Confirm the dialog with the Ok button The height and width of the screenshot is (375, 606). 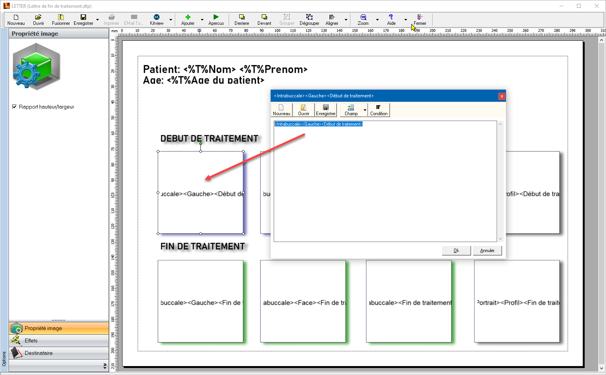[456, 251]
